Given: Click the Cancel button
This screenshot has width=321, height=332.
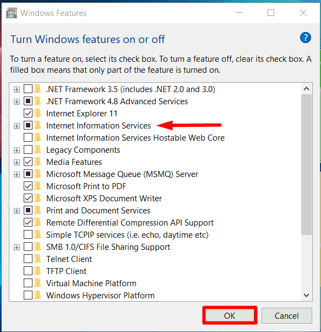Looking at the screenshot, I should 286,315.
